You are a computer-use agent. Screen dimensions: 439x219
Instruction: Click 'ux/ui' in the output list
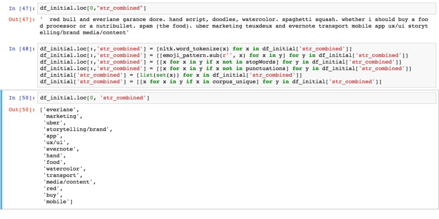[x=56, y=142]
